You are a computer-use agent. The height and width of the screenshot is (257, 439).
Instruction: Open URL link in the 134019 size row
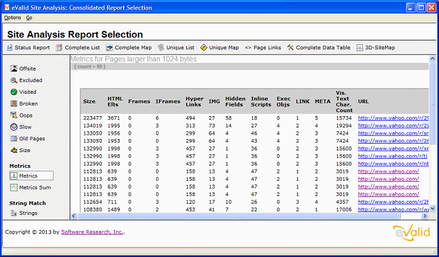tap(393, 126)
